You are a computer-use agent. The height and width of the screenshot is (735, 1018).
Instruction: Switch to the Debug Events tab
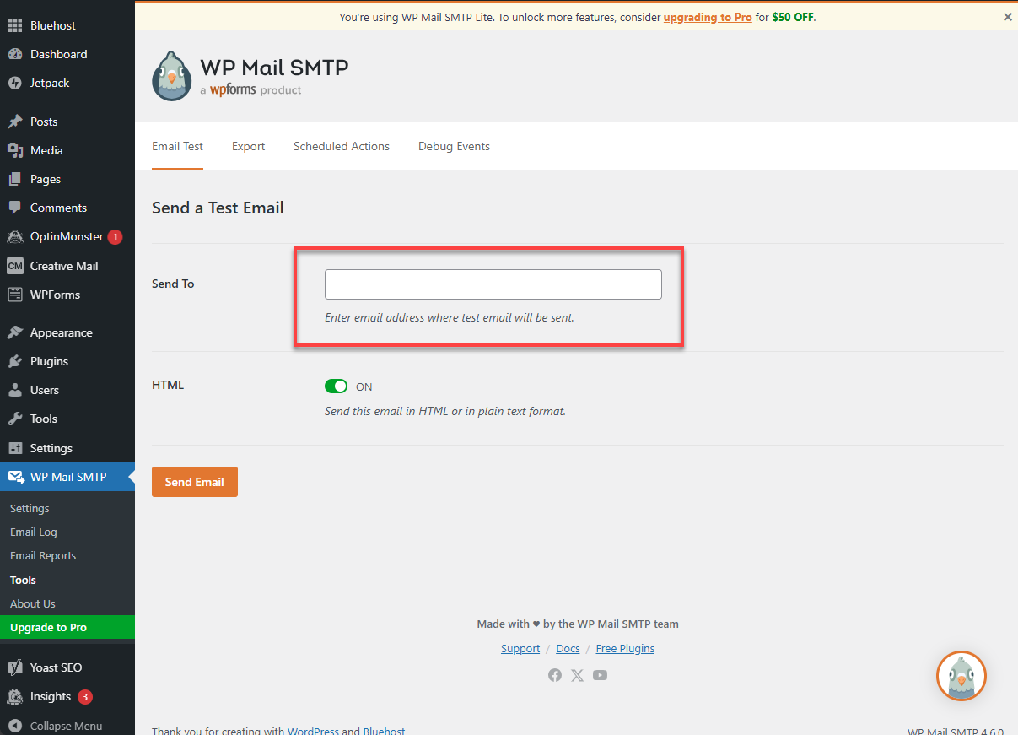454,146
